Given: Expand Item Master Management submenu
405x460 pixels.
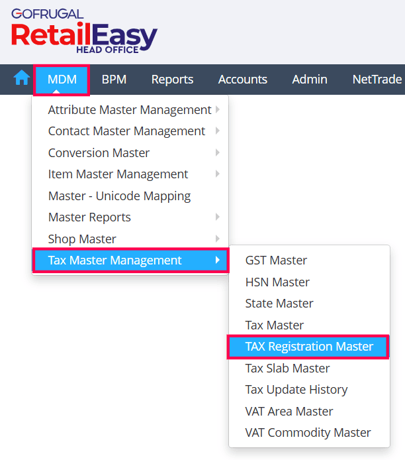Looking at the screenshot, I should pos(130,174).
